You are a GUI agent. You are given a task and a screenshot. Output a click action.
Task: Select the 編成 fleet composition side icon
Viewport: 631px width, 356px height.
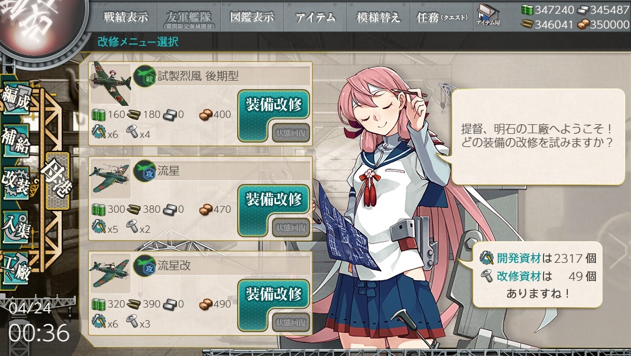(16, 98)
